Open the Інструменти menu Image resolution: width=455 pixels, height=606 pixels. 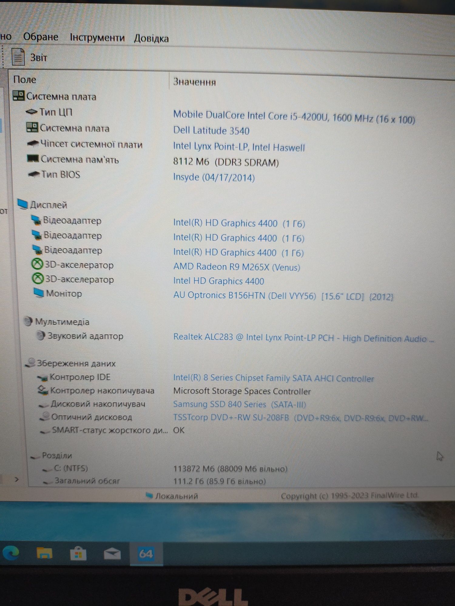[97, 38]
